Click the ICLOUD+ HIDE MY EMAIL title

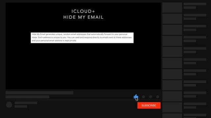(x=83, y=14)
